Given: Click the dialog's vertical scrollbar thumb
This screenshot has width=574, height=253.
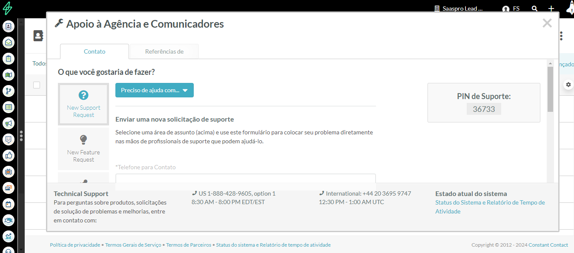Looking at the screenshot, I should click(550, 89).
